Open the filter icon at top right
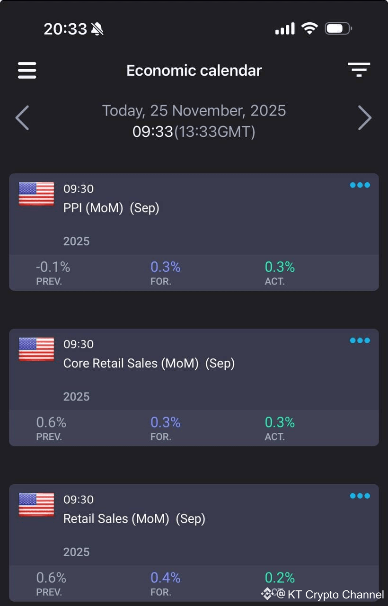Screen dimensions: 388x606 pos(359,70)
